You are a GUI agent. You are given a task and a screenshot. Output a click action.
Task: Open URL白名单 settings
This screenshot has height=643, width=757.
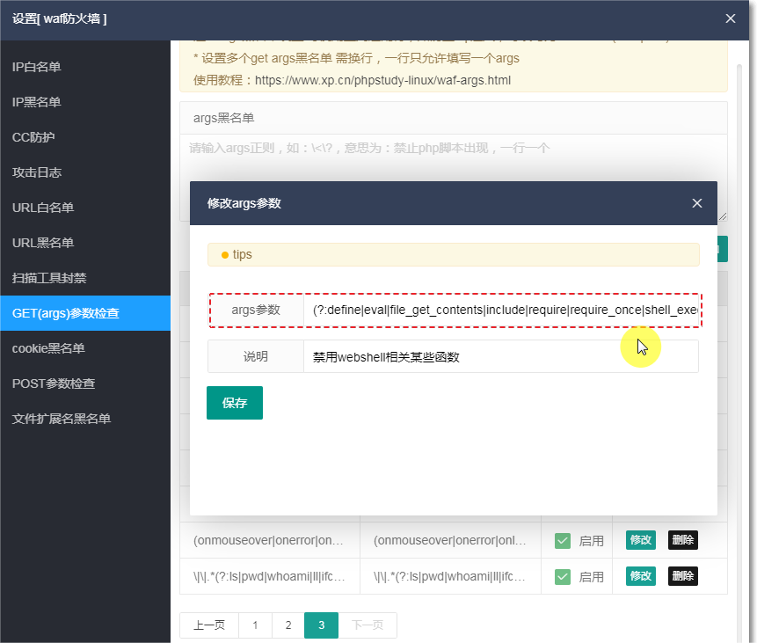[85, 208]
